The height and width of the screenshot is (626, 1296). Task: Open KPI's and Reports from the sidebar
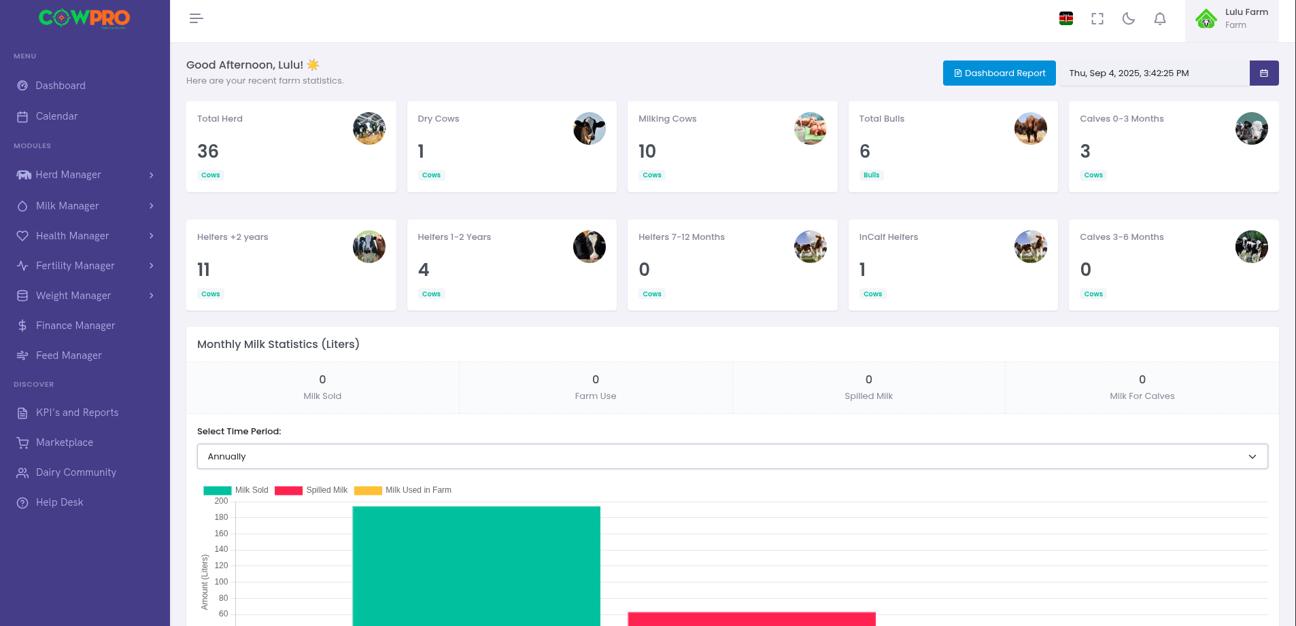[77, 412]
